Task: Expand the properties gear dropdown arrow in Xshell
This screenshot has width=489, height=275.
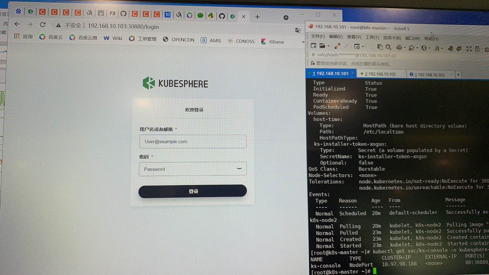Action: tap(363, 47)
